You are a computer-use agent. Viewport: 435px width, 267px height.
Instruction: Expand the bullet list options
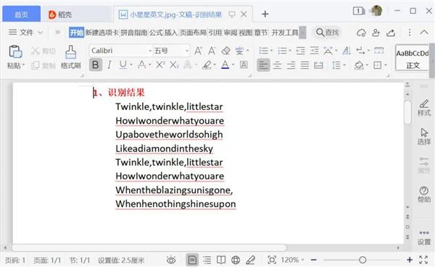[x=271, y=51]
